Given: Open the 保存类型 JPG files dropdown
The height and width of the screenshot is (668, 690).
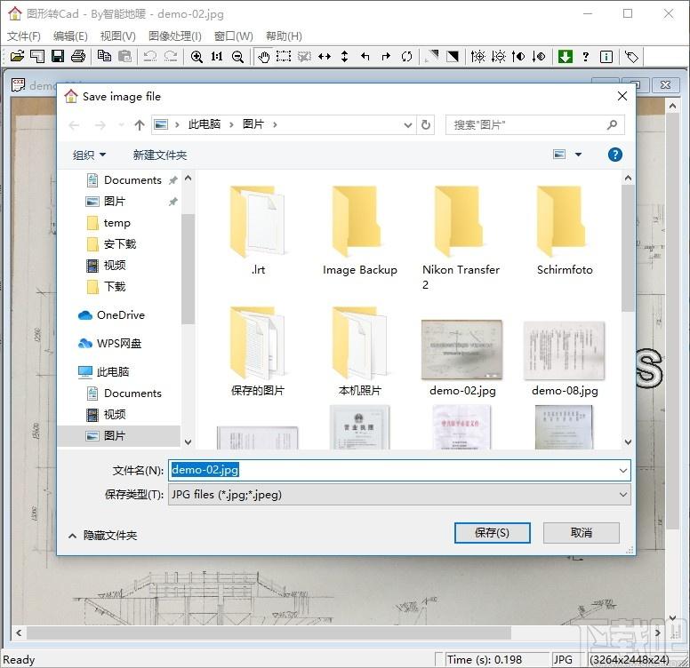Looking at the screenshot, I should [399, 495].
